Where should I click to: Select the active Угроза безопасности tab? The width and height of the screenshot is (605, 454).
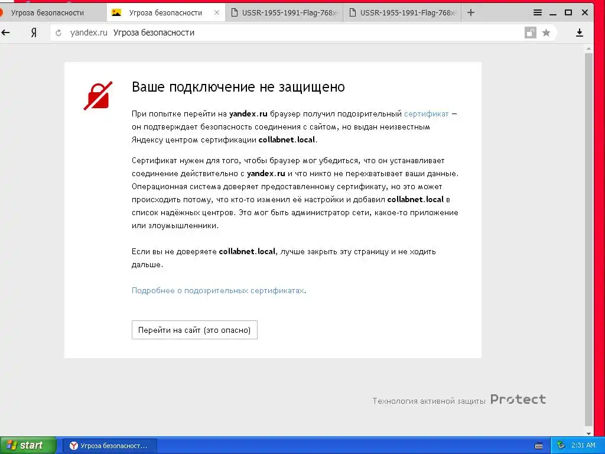[x=166, y=13]
